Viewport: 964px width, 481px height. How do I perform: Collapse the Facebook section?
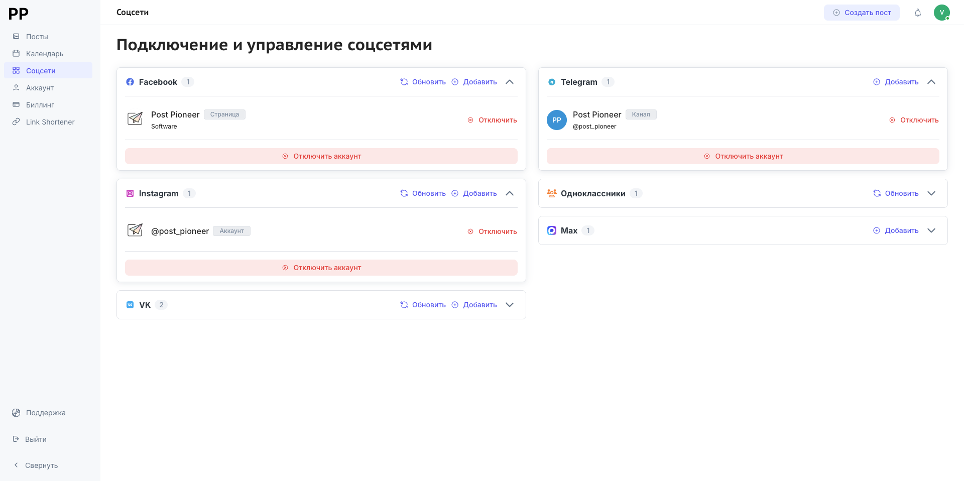pyautogui.click(x=510, y=82)
